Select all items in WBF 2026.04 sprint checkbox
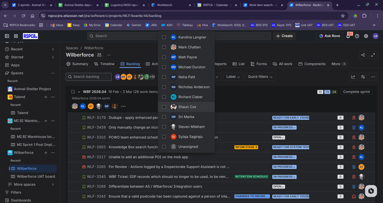Screen dimensions: 383x203 [73, 92]
